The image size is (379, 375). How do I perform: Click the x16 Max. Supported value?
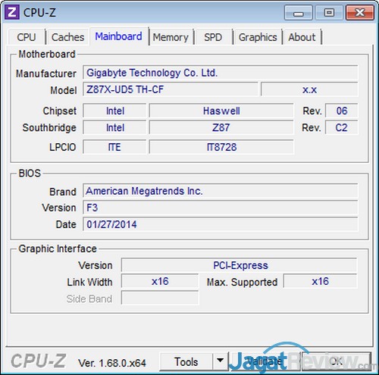pos(320,281)
